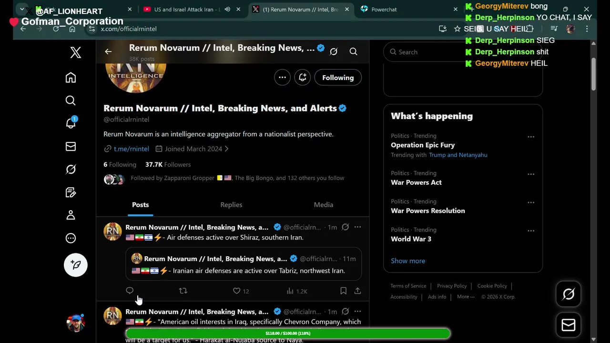Image resolution: width=610 pixels, height=343 pixels.
Task: Open Ads info footer link
Action: tap(437, 297)
